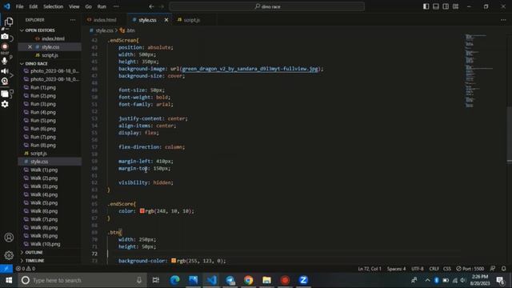The width and height of the screenshot is (512, 288).
Task: Toggle the Panel layout button
Action: click(436, 6)
